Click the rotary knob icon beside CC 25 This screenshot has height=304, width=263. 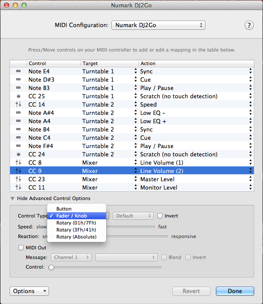pyautogui.click(x=18, y=96)
